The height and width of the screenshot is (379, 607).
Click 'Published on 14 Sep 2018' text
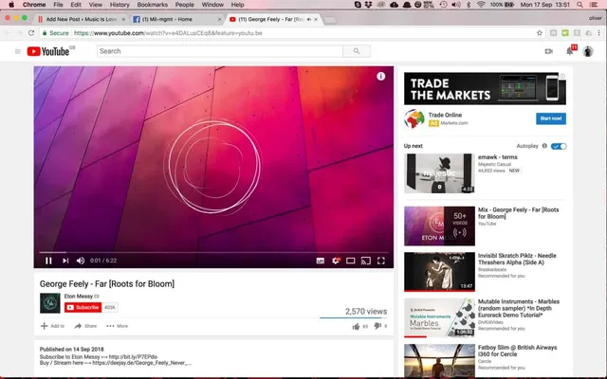[x=72, y=349]
